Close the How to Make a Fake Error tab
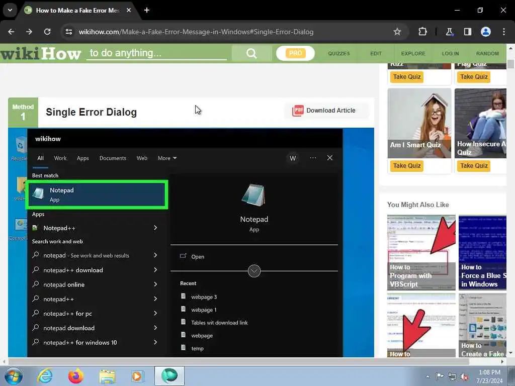 click(x=129, y=10)
